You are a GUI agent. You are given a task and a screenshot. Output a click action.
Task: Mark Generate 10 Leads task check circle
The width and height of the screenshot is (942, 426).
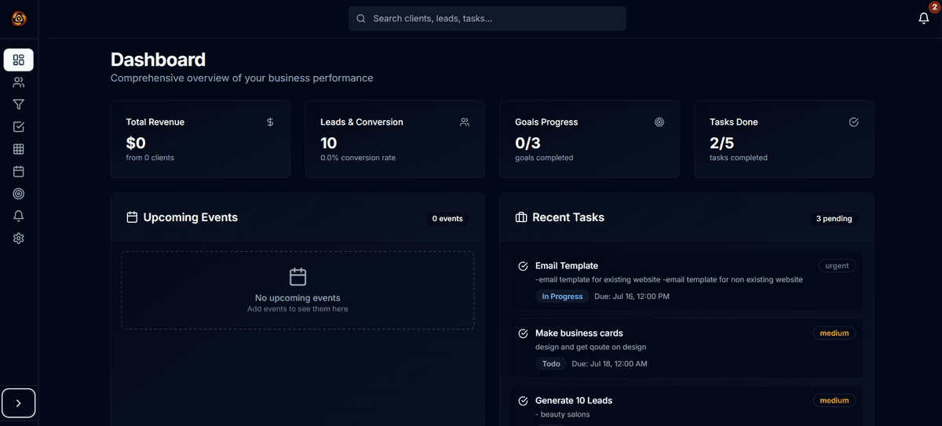click(523, 401)
